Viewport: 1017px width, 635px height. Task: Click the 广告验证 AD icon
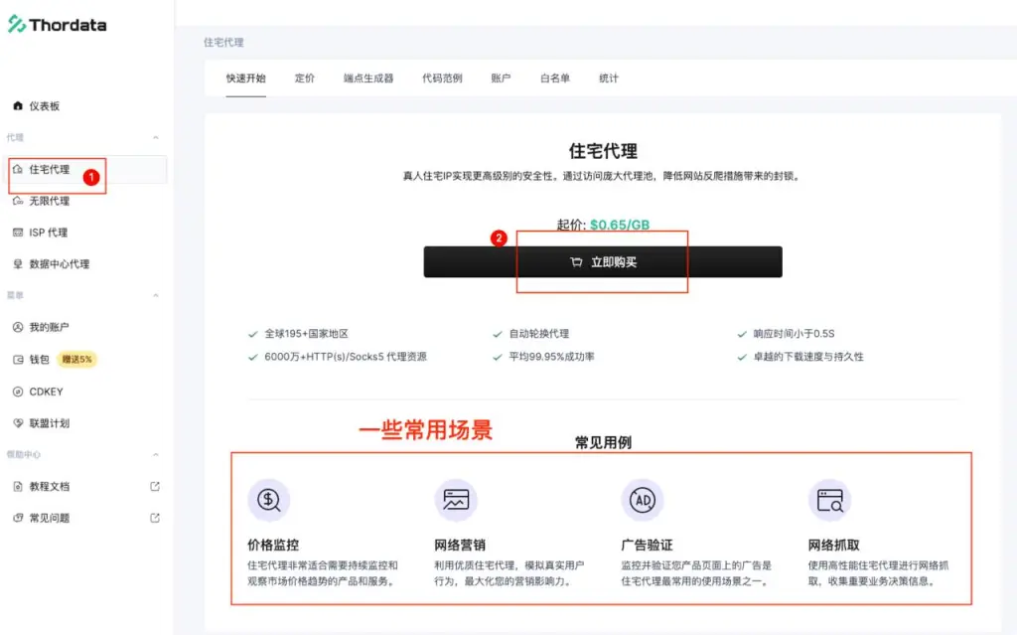click(x=643, y=500)
